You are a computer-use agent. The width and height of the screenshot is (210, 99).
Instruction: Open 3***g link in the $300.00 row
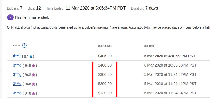[17, 74]
